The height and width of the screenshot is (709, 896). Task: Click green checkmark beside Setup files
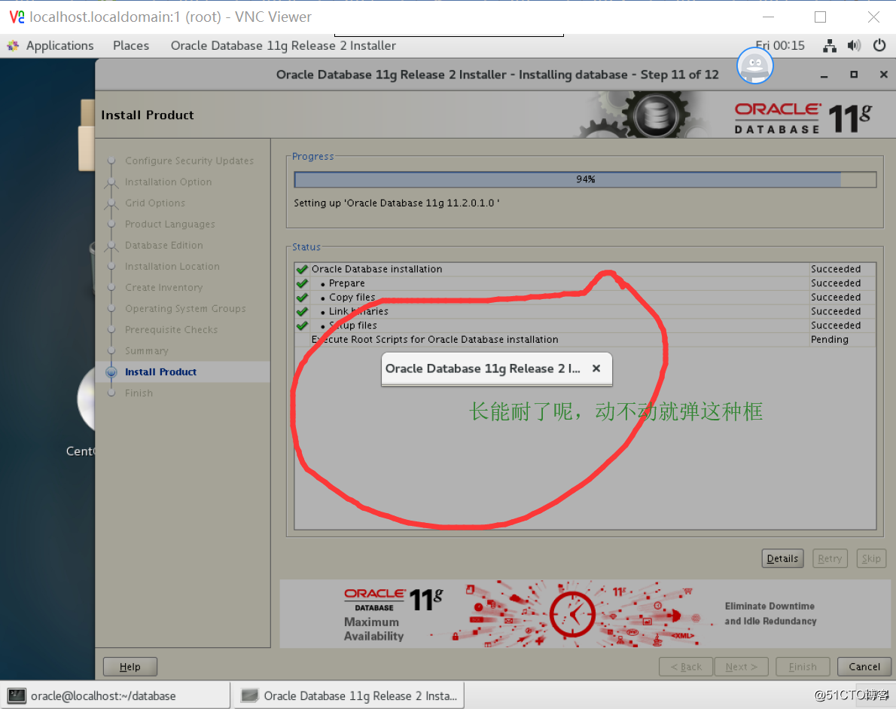(302, 325)
